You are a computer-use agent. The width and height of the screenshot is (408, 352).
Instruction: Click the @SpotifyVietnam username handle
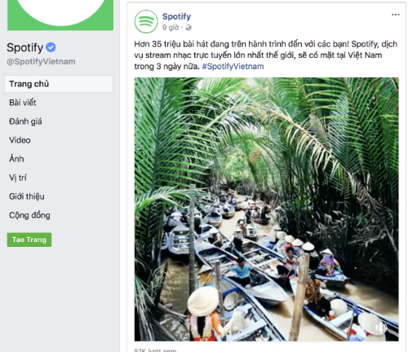point(41,62)
